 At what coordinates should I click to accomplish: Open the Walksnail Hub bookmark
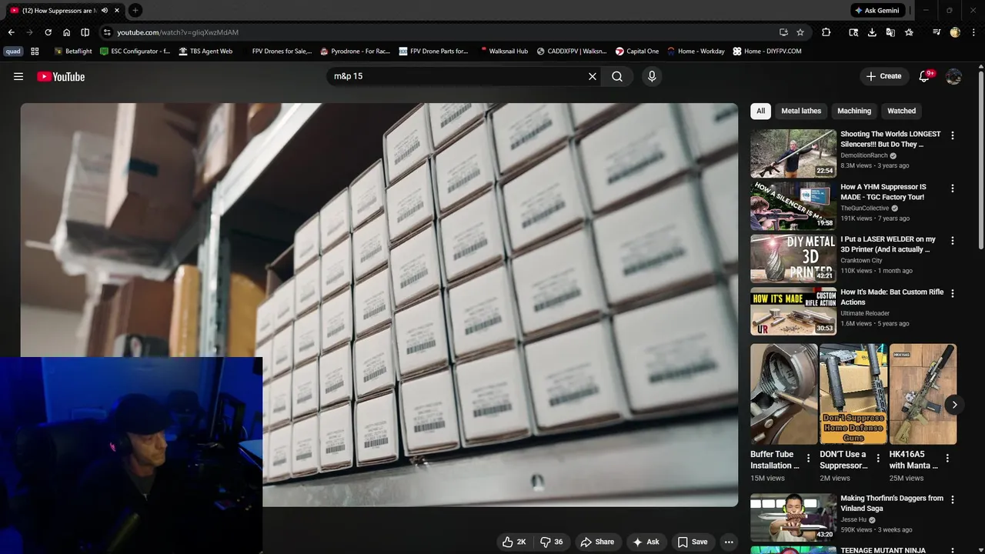pos(503,52)
